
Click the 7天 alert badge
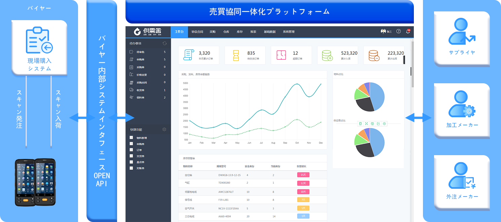tap(303, 200)
